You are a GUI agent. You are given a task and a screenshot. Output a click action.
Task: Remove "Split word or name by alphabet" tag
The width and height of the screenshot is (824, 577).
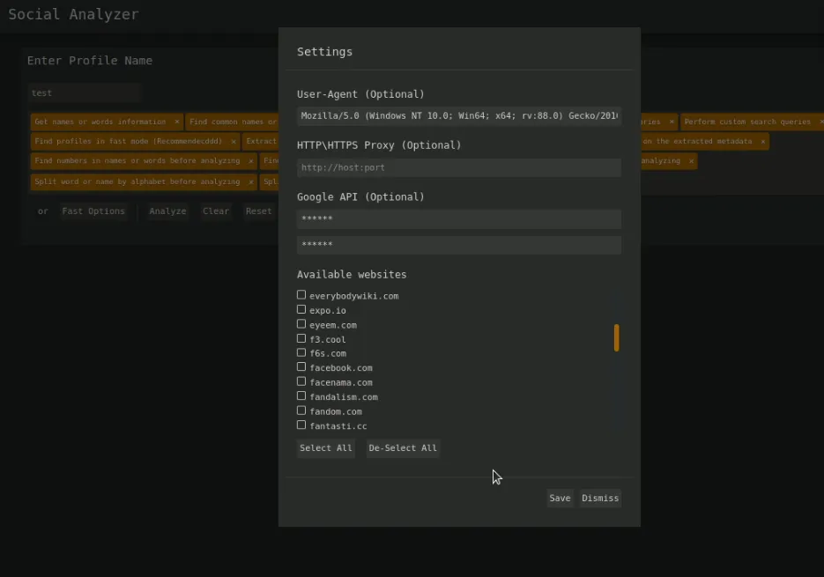[x=251, y=182]
